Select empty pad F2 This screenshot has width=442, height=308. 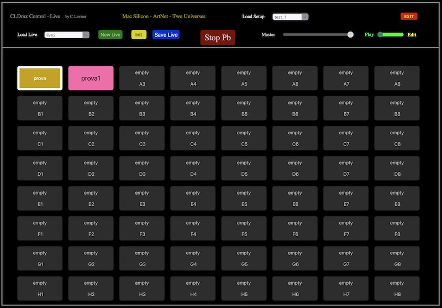click(x=91, y=228)
